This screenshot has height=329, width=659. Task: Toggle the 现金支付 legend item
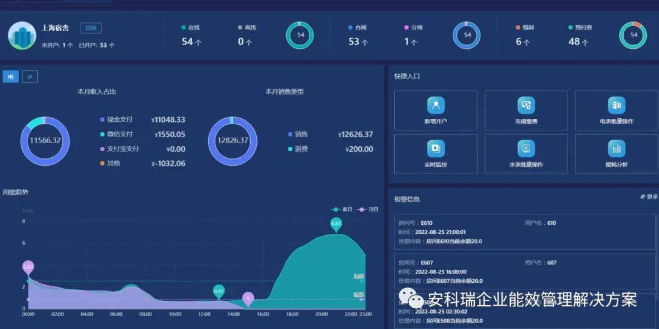117,119
